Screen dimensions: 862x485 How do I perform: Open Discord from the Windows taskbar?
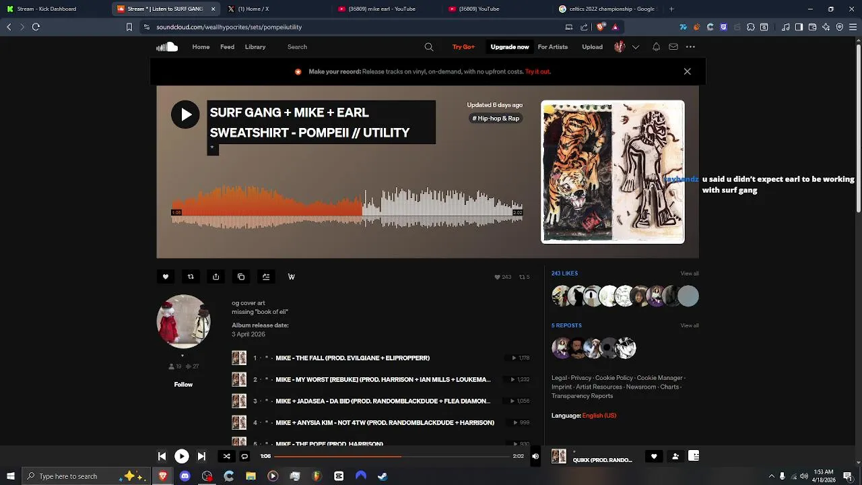pos(185,476)
